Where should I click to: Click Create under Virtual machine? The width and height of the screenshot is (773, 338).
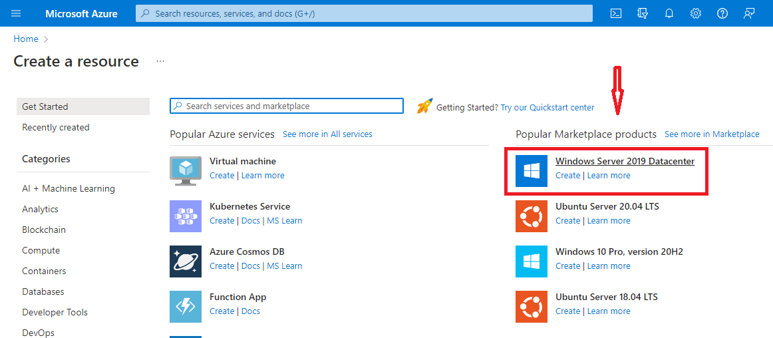pyautogui.click(x=222, y=176)
